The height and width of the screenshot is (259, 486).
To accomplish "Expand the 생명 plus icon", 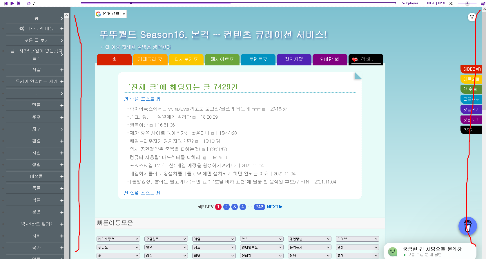I will [x=62, y=165].
